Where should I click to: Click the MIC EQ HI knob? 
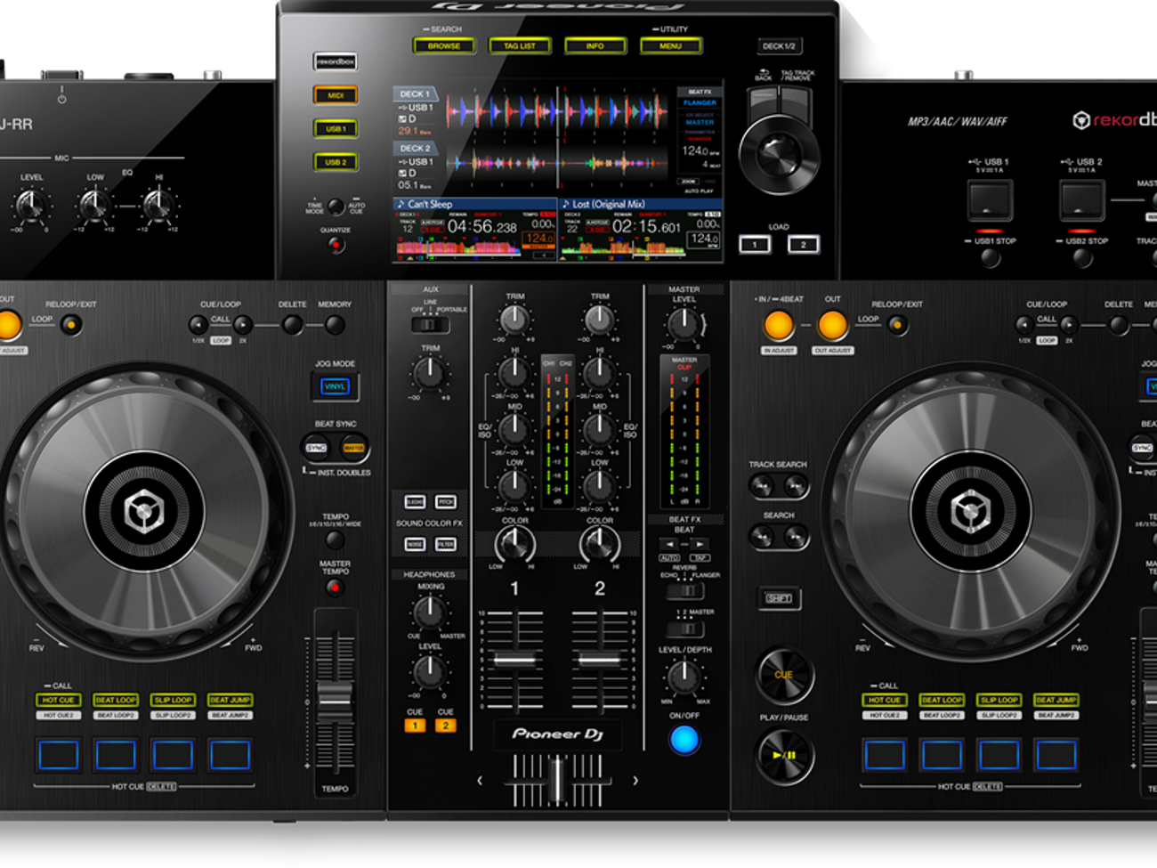point(158,206)
